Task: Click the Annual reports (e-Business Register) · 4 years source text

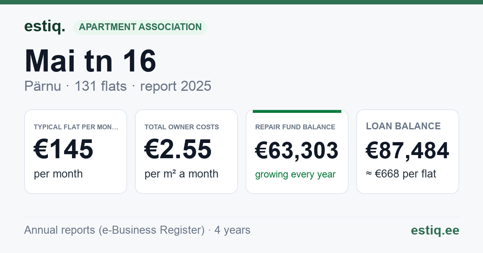Action: [x=137, y=230]
